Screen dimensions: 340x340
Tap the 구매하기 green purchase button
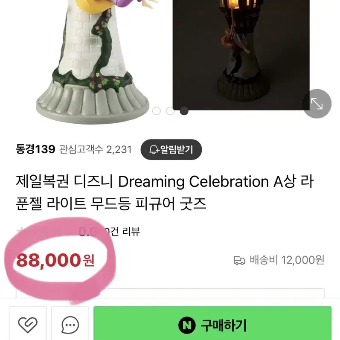click(x=212, y=323)
